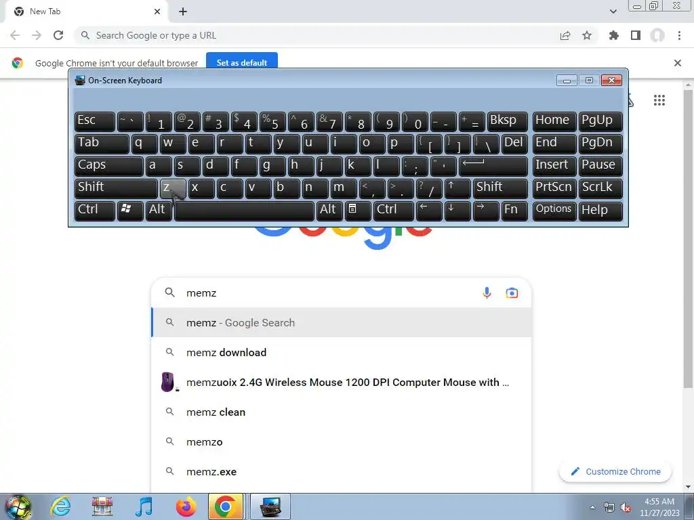Bookmark this tab with the star icon
Viewport: 694px width, 520px height.
pos(587,35)
